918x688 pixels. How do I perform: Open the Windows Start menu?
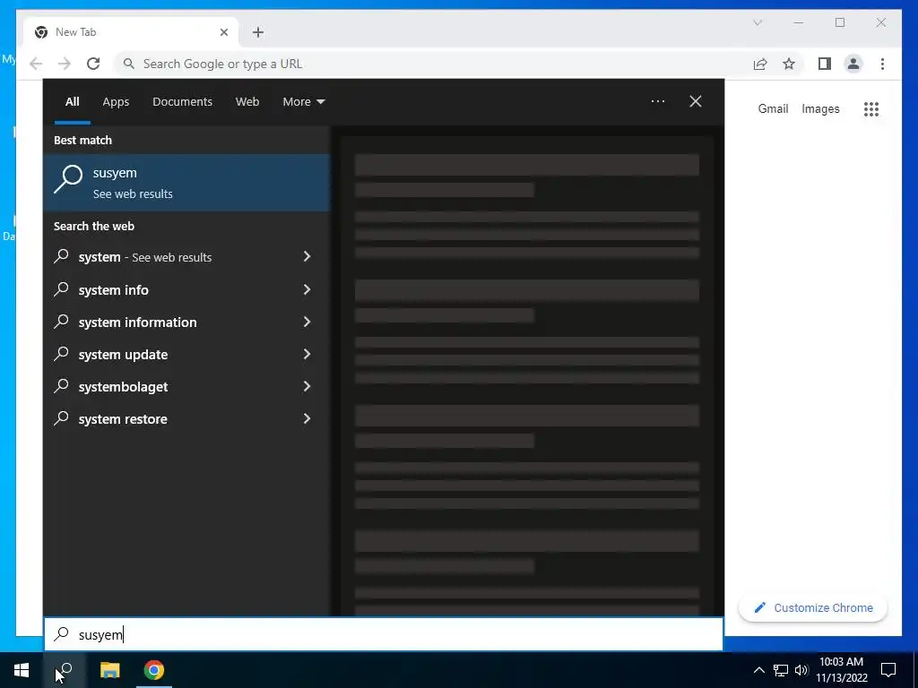click(x=22, y=670)
